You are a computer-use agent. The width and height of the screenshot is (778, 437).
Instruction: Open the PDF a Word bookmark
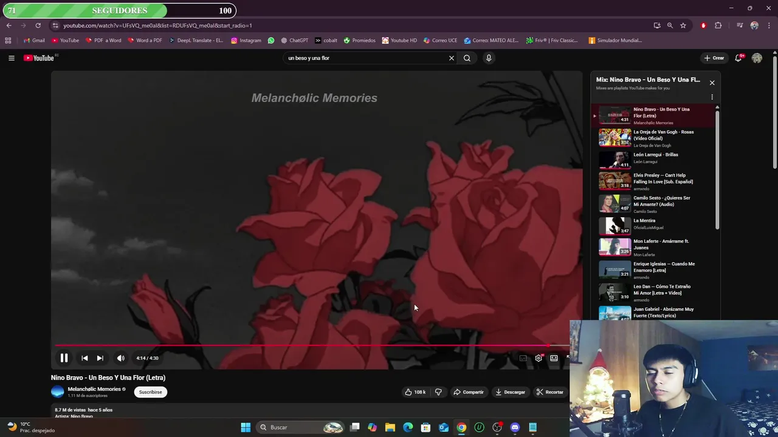(103, 41)
